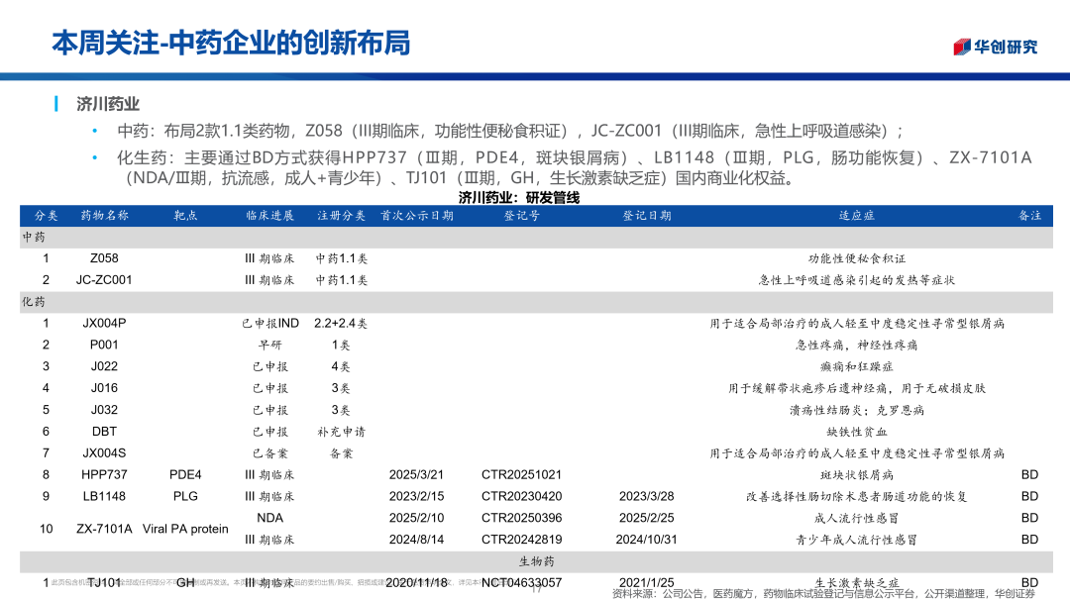1070x599 pixels.
Task: Click the drug name TJ101 in table
Action: (104, 582)
